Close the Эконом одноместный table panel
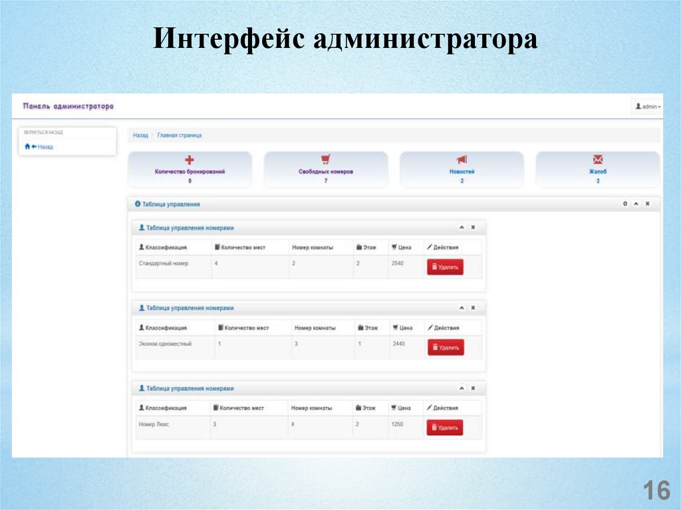Screen dimensions: 681x510 click(473, 308)
